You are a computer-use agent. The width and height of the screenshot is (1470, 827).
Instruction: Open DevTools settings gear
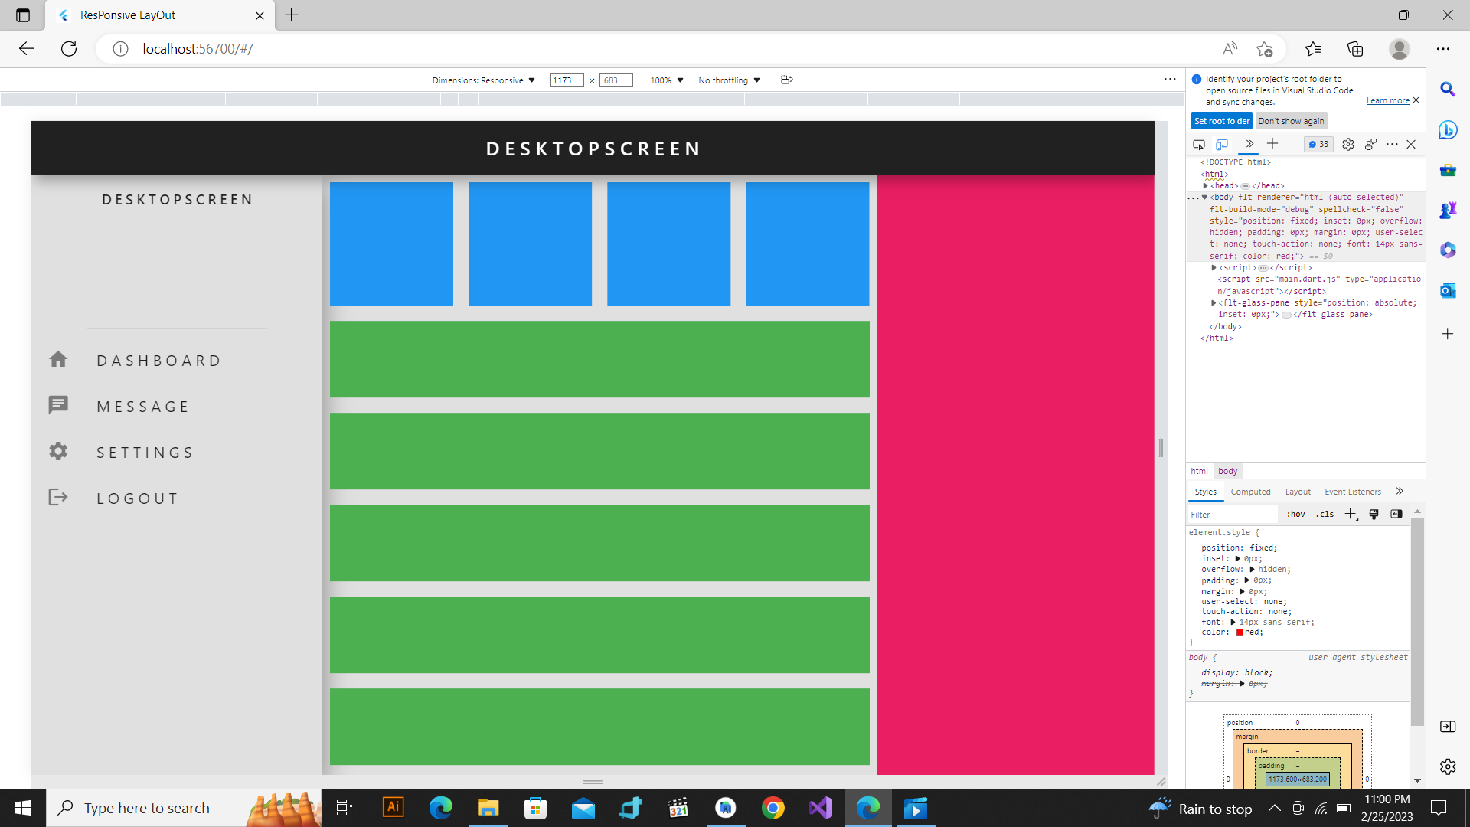tap(1348, 145)
